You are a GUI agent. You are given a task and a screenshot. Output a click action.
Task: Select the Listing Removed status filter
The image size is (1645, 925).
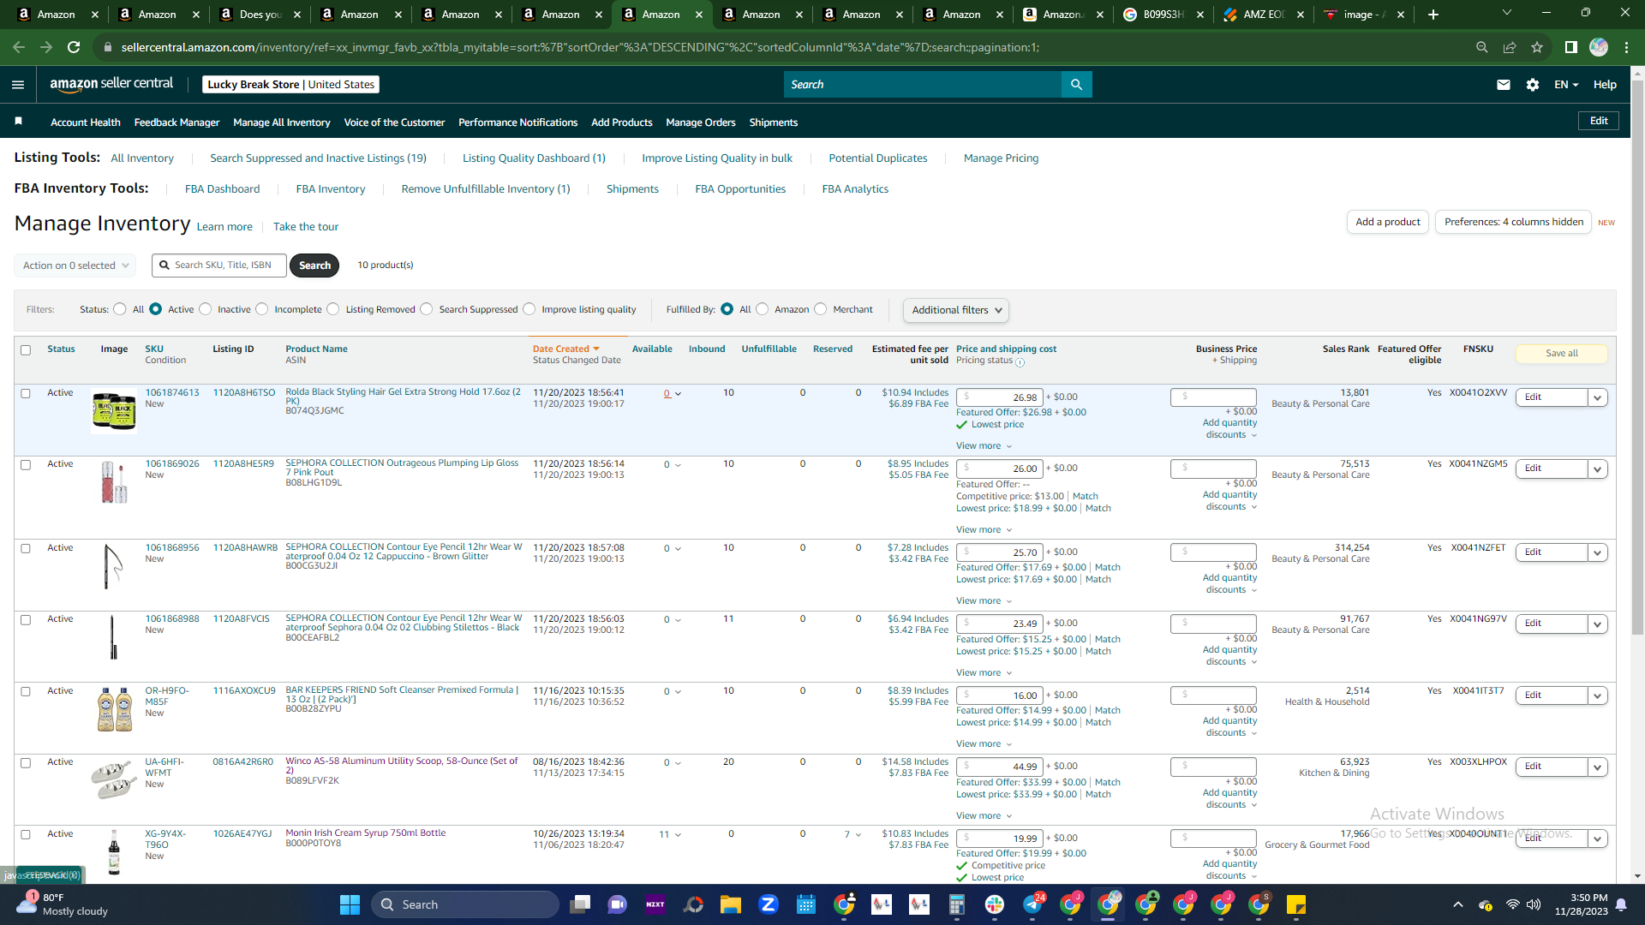[333, 309]
